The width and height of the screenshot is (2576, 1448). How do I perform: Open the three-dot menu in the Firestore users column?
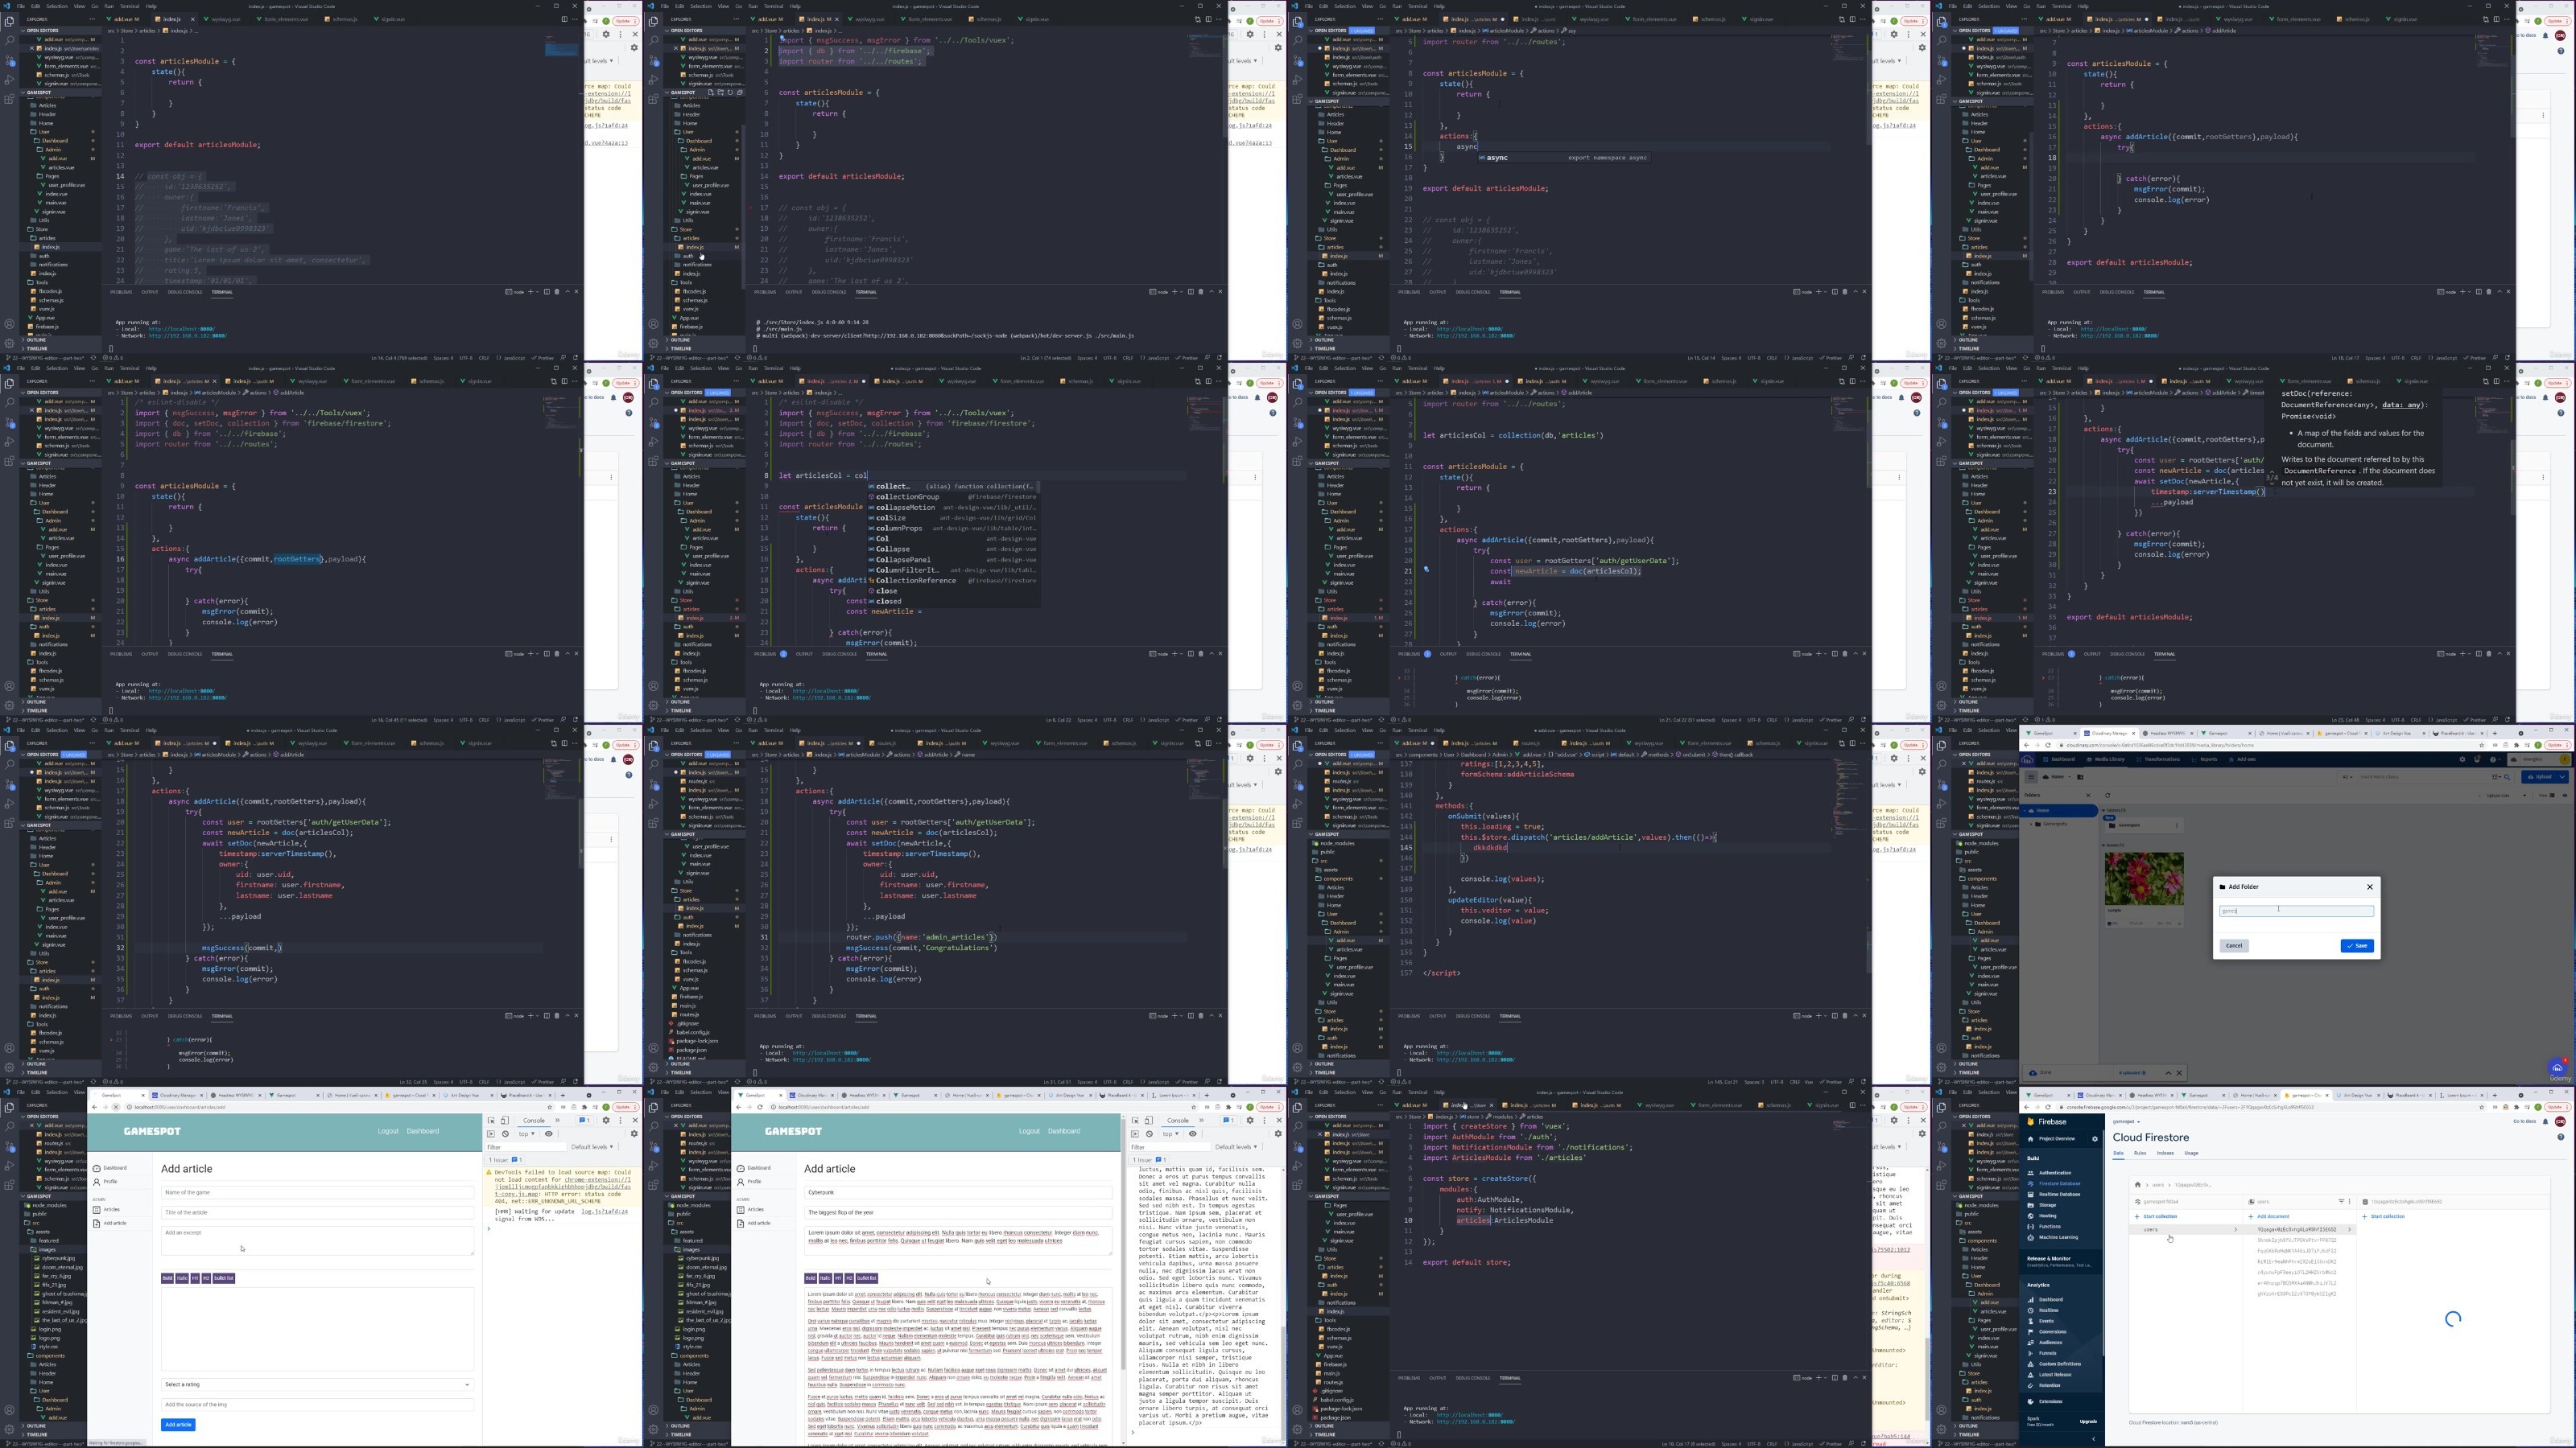click(2350, 1201)
